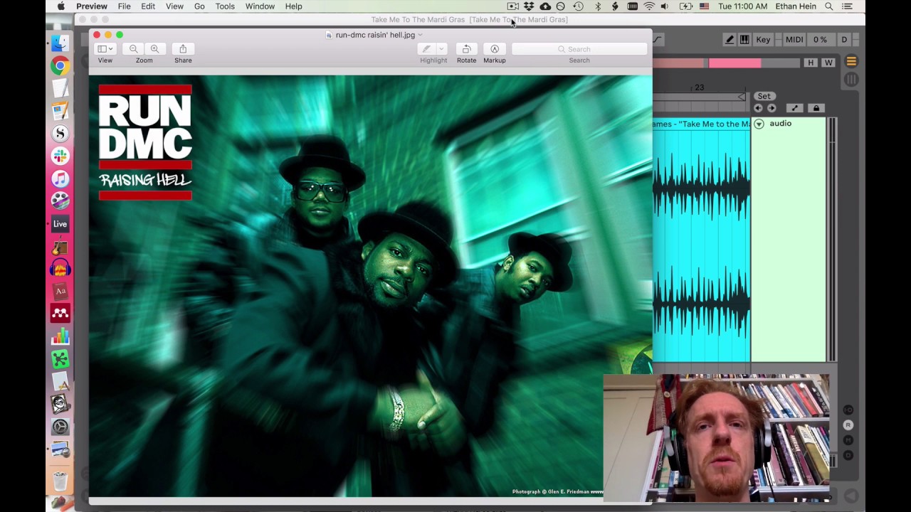Rotate the image with the Rotate button

pos(466,48)
